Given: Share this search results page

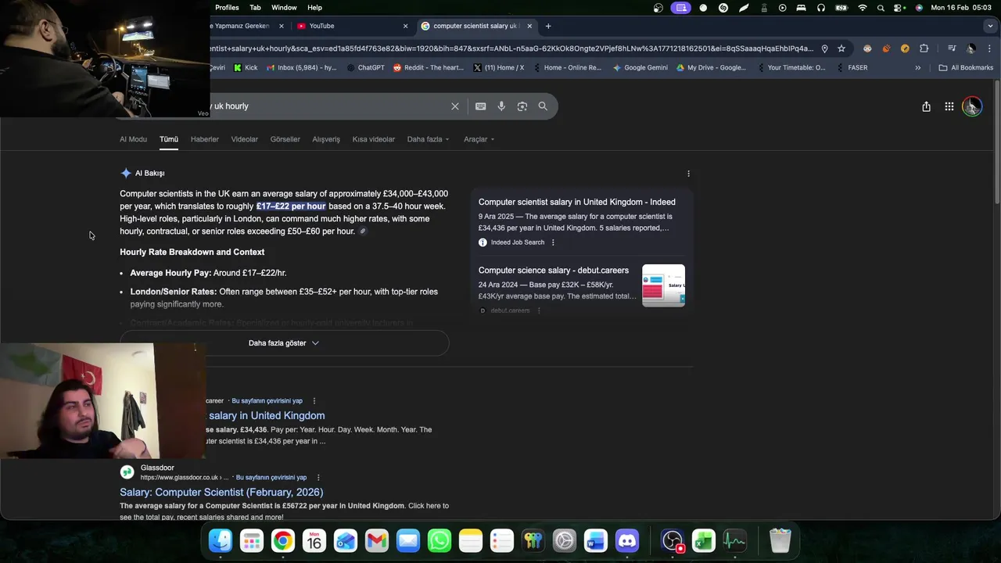Looking at the screenshot, I should (926, 106).
